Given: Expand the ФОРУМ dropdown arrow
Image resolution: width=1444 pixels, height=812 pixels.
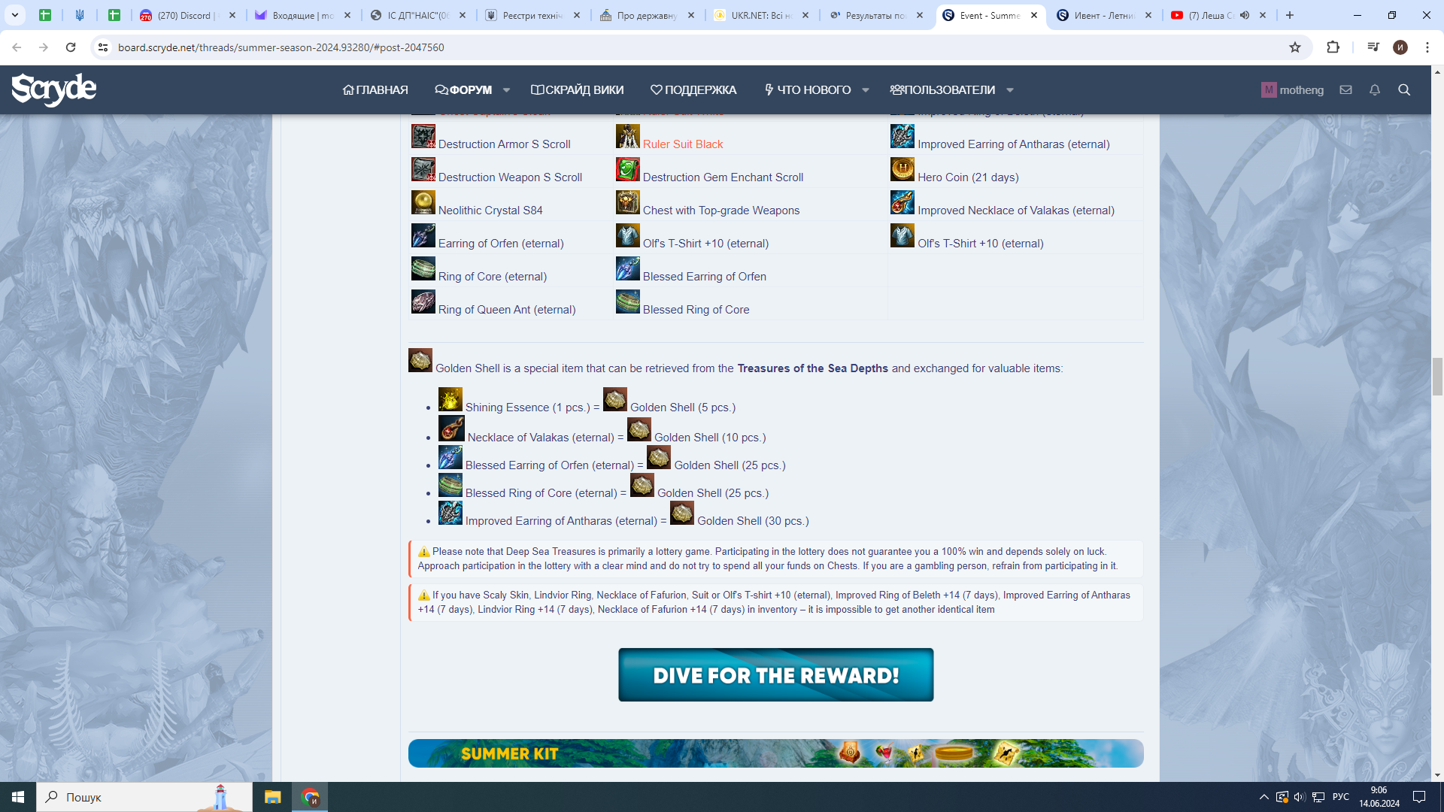Looking at the screenshot, I should tap(507, 90).
